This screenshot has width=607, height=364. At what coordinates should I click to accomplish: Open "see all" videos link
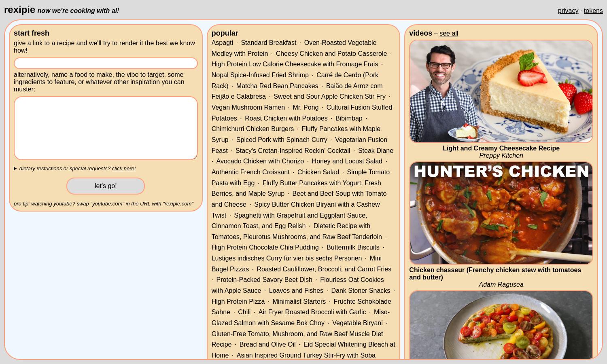tap(449, 34)
